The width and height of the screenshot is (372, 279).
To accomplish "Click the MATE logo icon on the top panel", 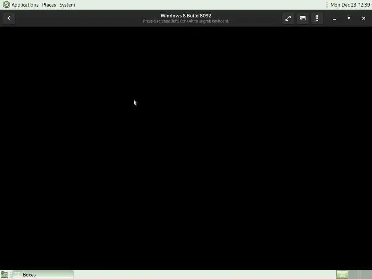I will 6,5.
